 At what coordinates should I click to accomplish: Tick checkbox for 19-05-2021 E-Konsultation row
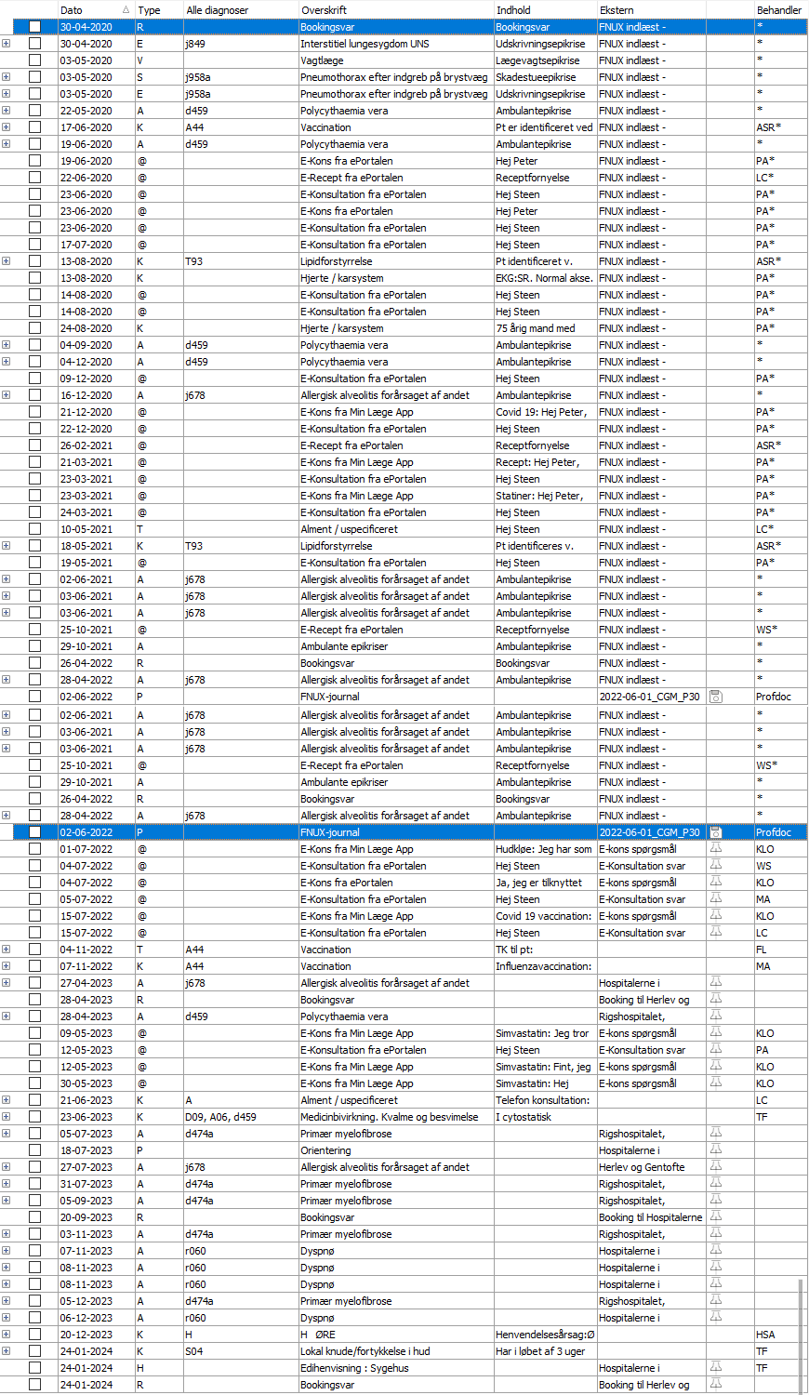coord(34,563)
